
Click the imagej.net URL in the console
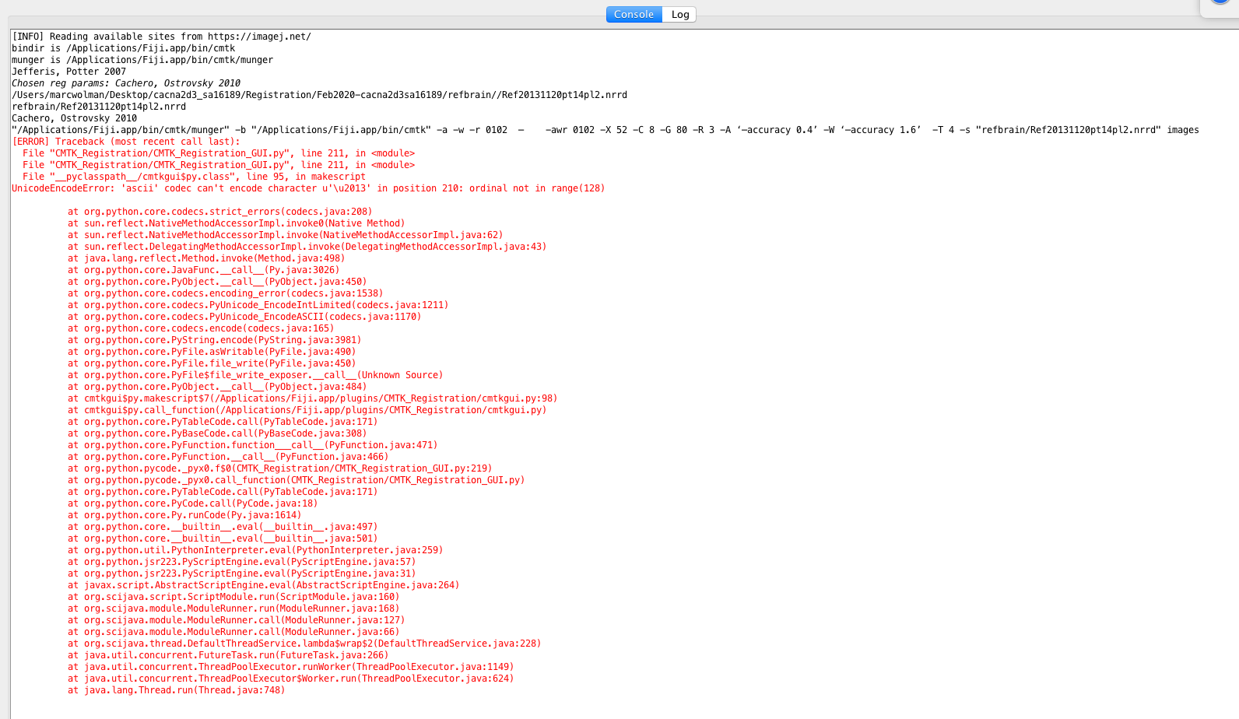(x=259, y=37)
